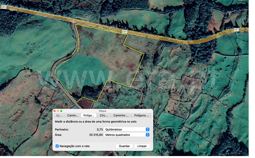This screenshot has width=255, height=158.
Task: Switch to the Círc... (circle) tab
Action: 104,116
